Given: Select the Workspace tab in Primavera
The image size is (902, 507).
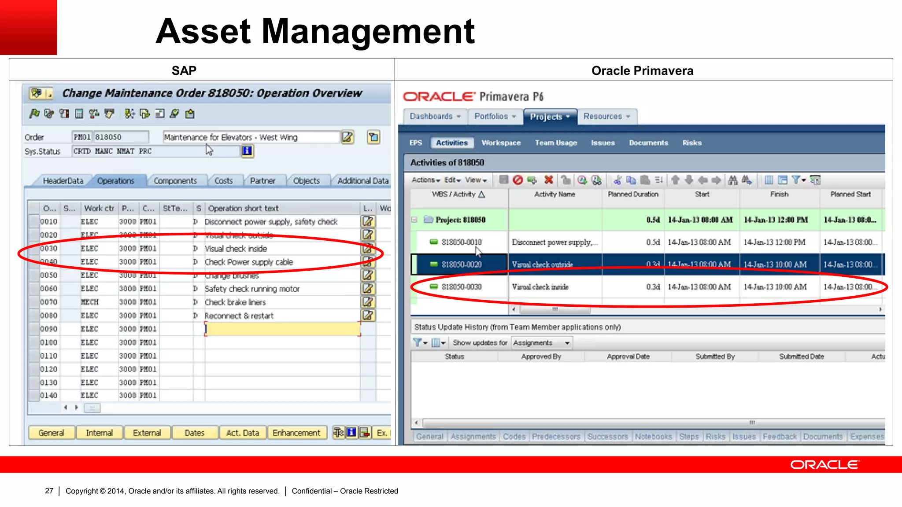Looking at the screenshot, I should pos(501,143).
